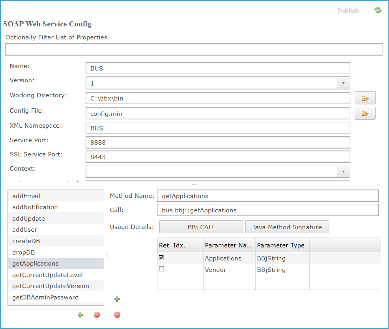
Task: Show the Java Method Signature
Action: point(287,227)
